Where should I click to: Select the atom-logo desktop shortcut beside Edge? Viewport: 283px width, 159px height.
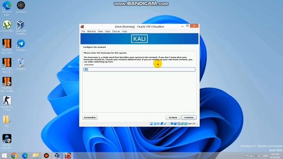[21, 7]
